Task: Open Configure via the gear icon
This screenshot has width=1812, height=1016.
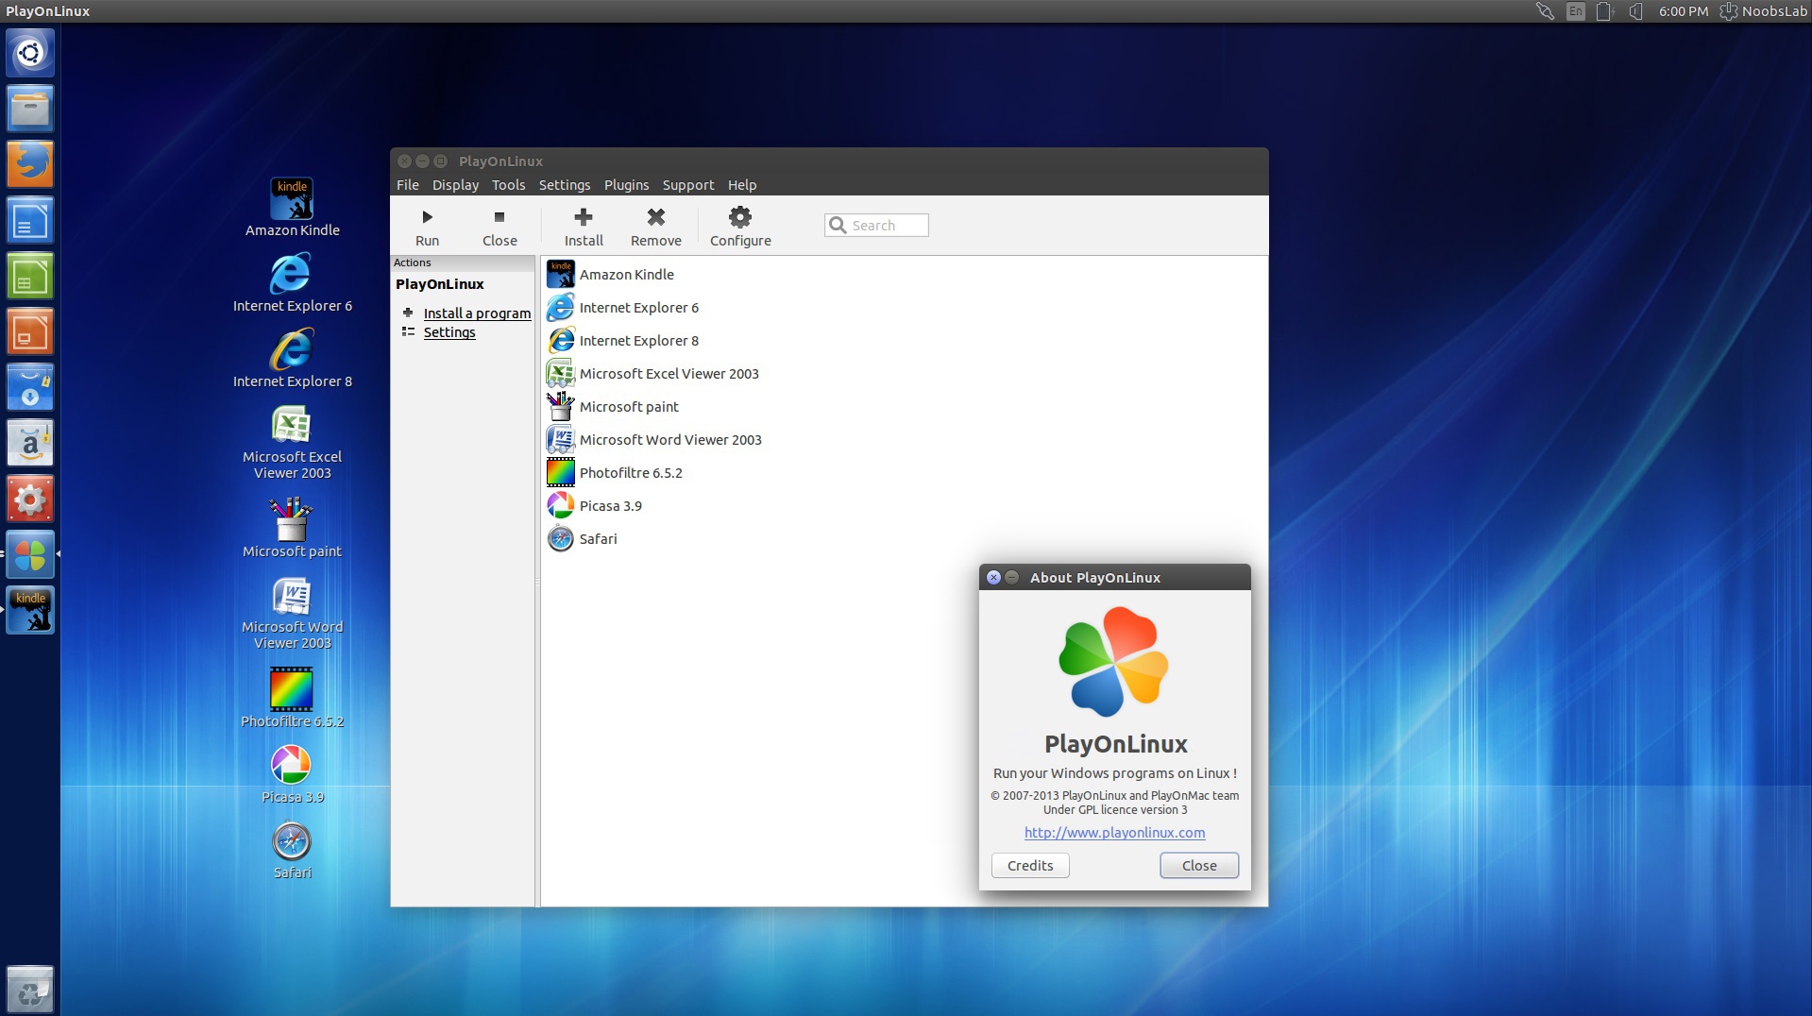Action: 739,217
